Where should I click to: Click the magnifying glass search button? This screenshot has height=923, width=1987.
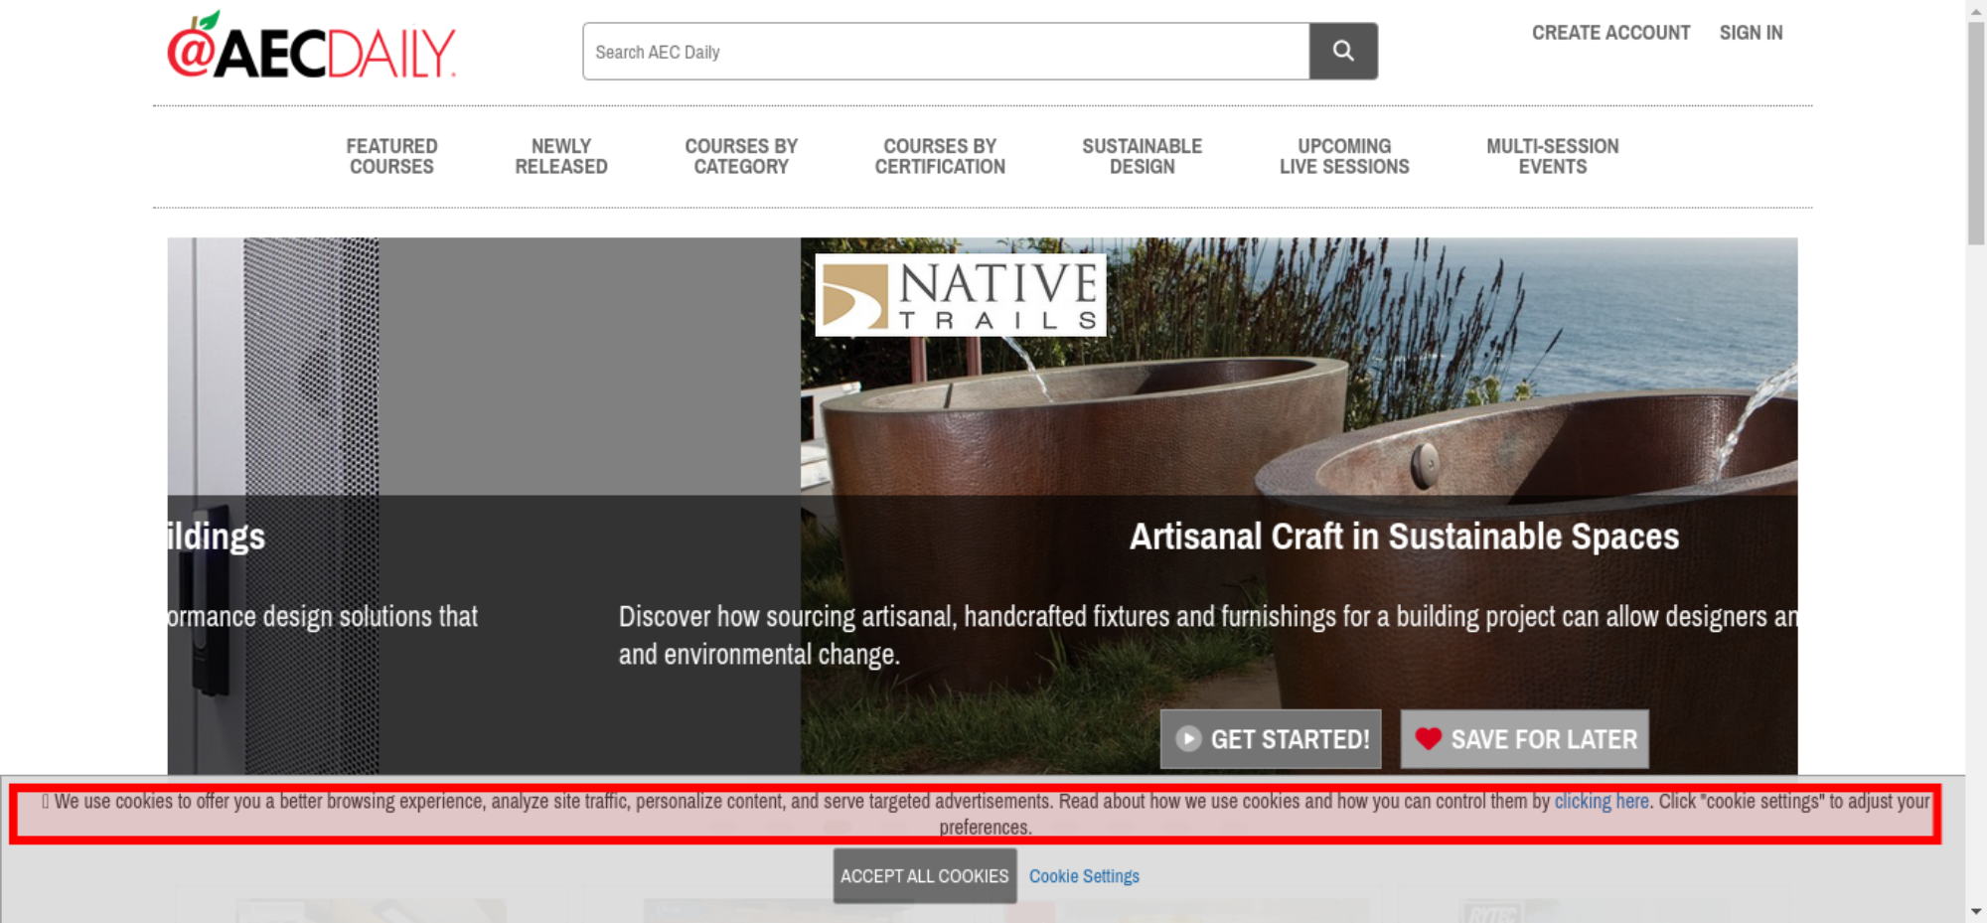click(1342, 52)
